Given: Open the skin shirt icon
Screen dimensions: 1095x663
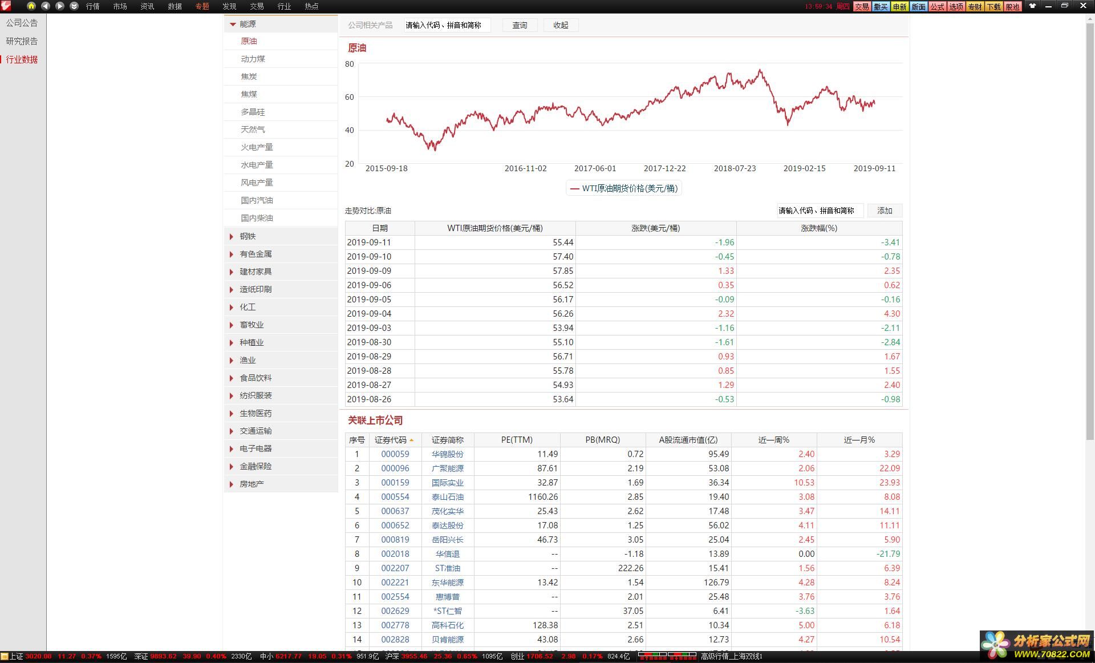Looking at the screenshot, I should 1032,6.
